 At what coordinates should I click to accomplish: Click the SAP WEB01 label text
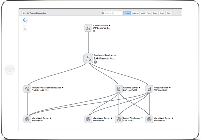tap(37, 121)
